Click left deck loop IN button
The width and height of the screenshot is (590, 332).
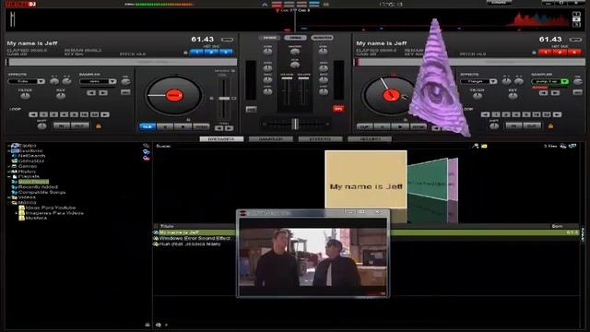point(62,126)
